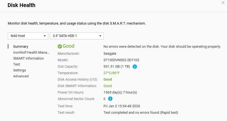227x121 pixels.
Task: Click the Seagate manufacturer value
Action: [x=110, y=54]
